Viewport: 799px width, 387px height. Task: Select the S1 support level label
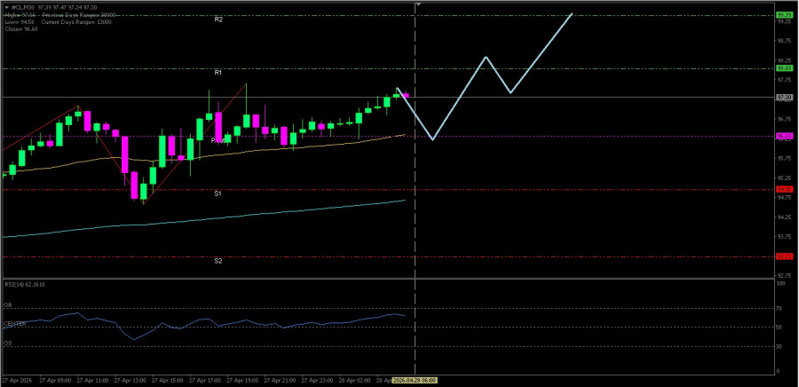tap(218, 193)
